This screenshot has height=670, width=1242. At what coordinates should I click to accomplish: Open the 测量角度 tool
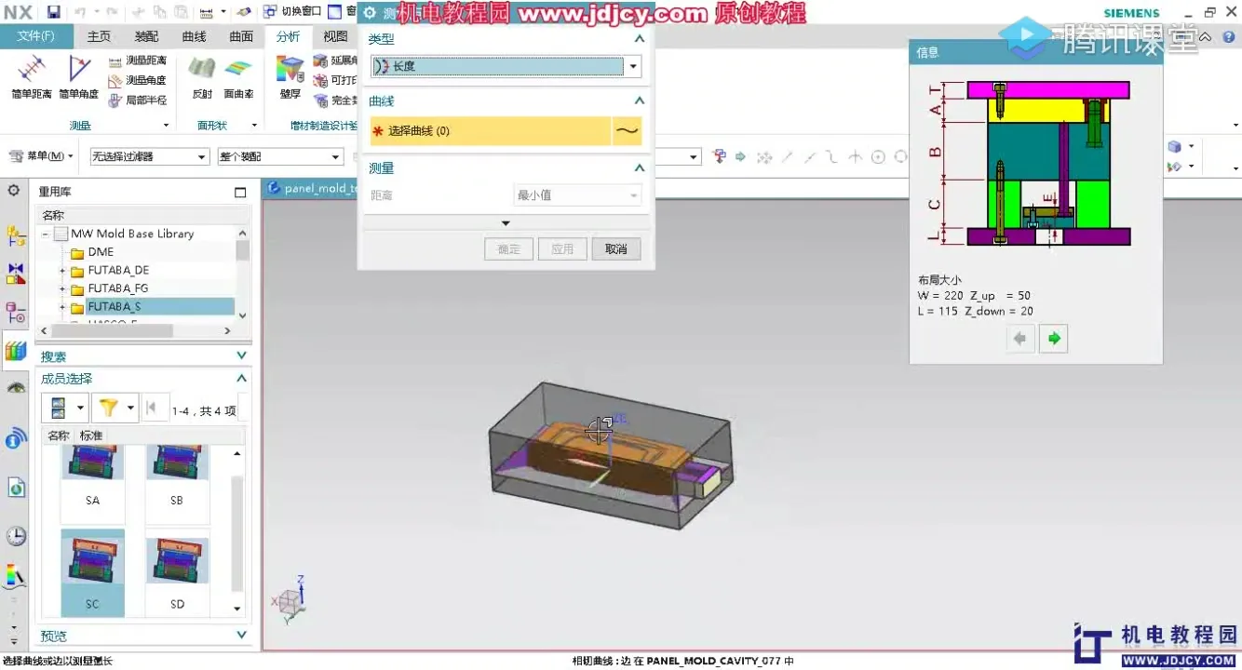(142, 80)
